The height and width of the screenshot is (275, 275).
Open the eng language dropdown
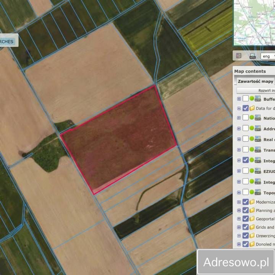(x=268, y=56)
